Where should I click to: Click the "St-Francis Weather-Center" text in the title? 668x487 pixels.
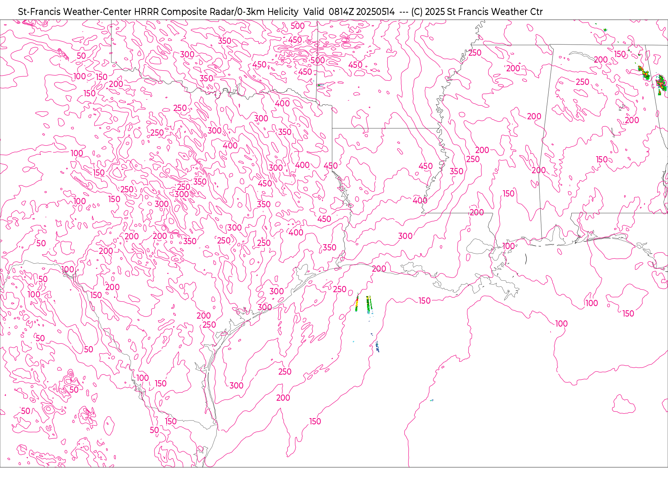pyautogui.click(x=75, y=12)
